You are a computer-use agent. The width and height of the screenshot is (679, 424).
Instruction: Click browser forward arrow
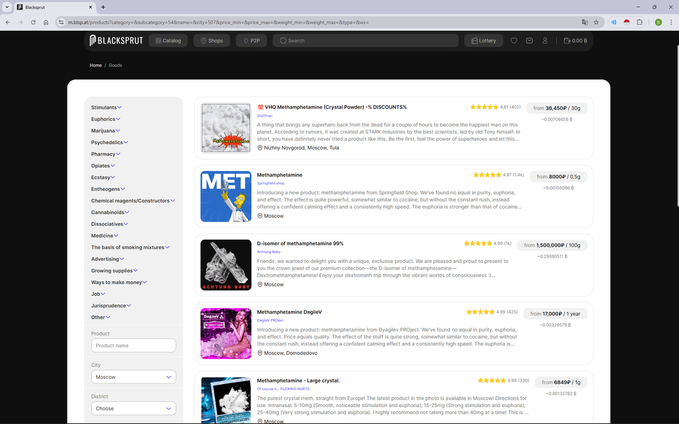[x=20, y=22]
